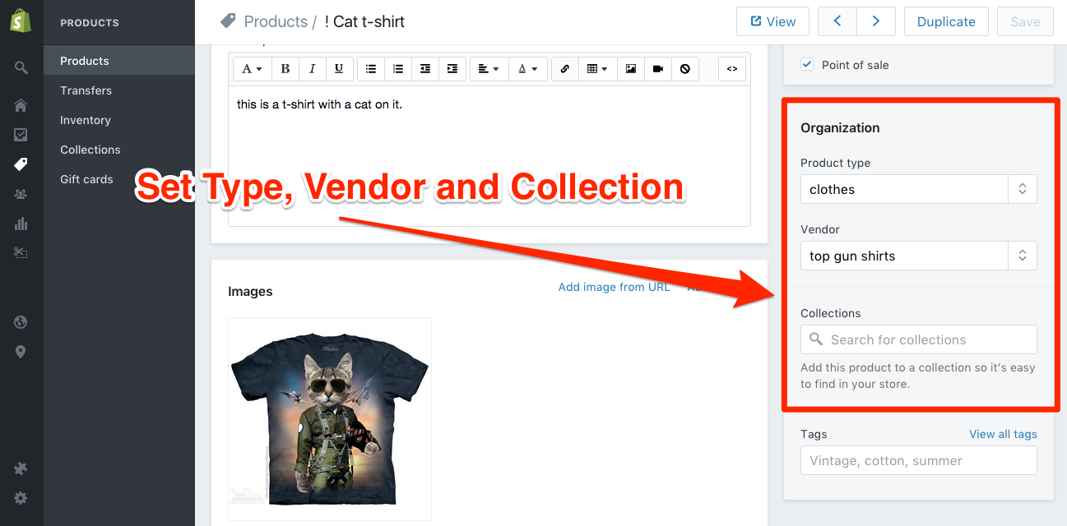This screenshot has width=1067, height=526.
Task: Insert a numbered list
Action: (398, 69)
